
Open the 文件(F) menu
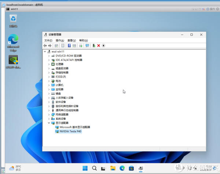point(48,40)
